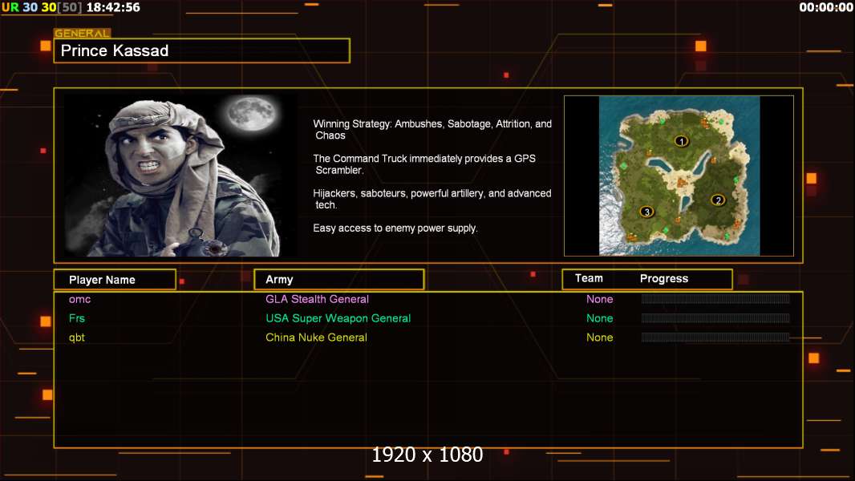Click the Player Name column header
This screenshot has width=855, height=481.
(x=102, y=280)
